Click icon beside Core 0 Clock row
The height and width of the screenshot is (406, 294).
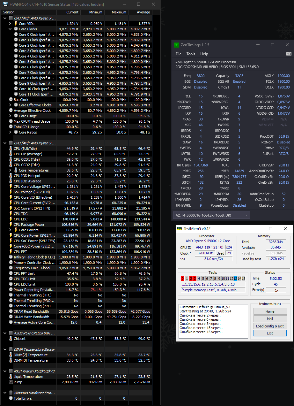pos(16,34)
